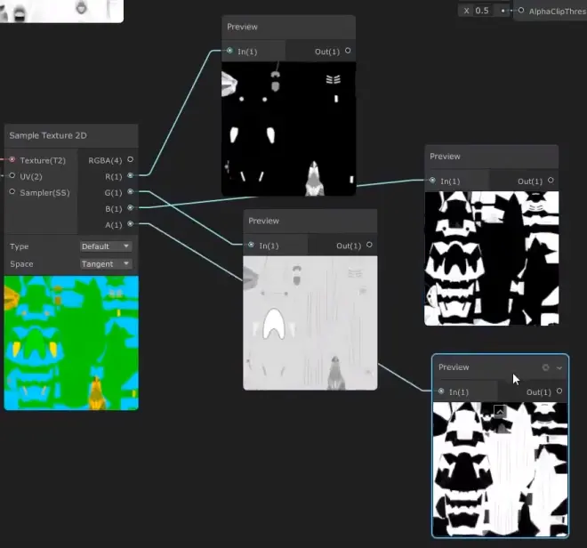This screenshot has width=587, height=548.
Task: Click the AlphaClipThreshold input port
Action: [x=521, y=11]
